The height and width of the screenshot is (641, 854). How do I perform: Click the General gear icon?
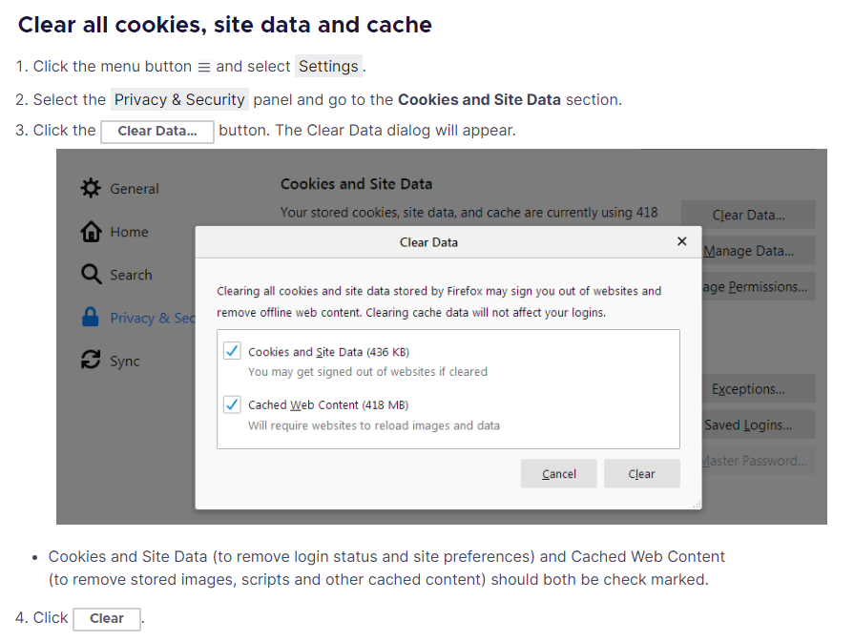coord(92,188)
